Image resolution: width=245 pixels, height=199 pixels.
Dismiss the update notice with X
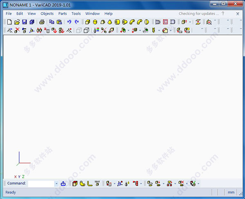click(x=238, y=14)
